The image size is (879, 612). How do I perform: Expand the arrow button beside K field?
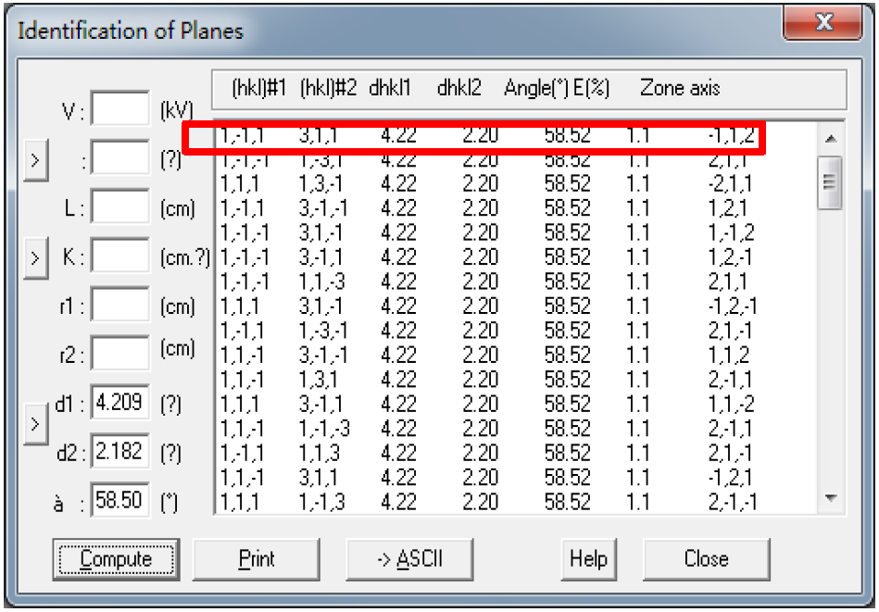coord(36,257)
